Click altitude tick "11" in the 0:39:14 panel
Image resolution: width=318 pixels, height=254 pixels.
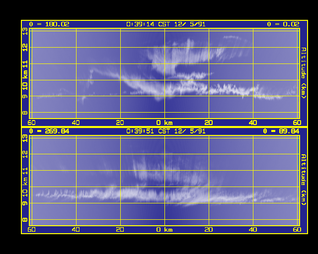point(25,64)
